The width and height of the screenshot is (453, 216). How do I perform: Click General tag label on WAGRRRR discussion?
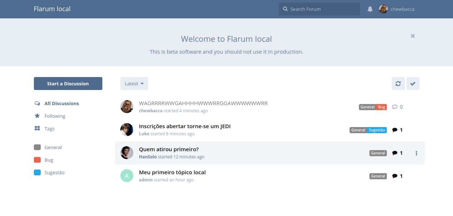pos(368,107)
